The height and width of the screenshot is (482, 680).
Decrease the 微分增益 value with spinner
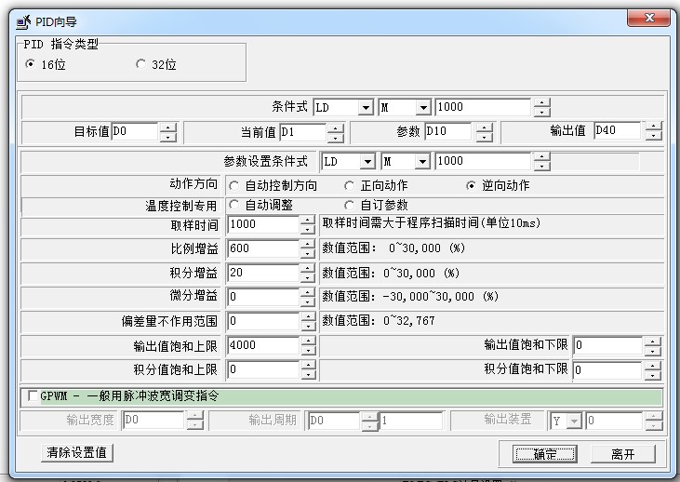click(308, 301)
